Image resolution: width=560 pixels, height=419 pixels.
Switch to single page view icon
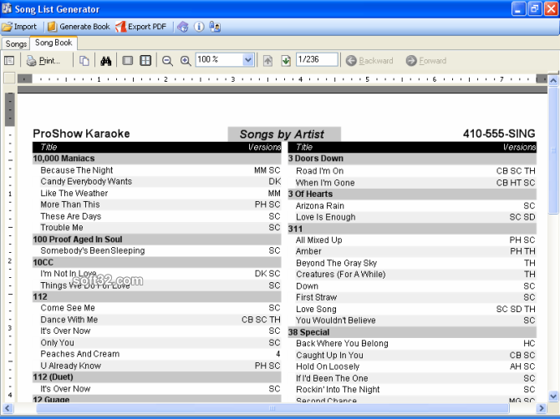128,61
